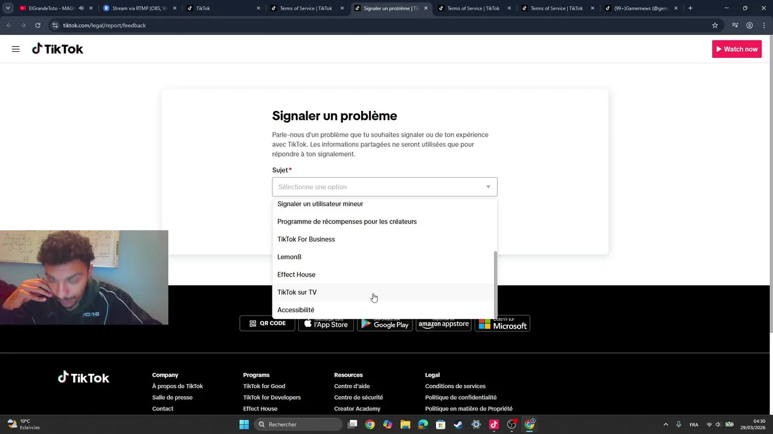Mute the ElGrandeToto tab audio icon
Image resolution: width=773 pixels, height=434 pixels.
[81, 8]
